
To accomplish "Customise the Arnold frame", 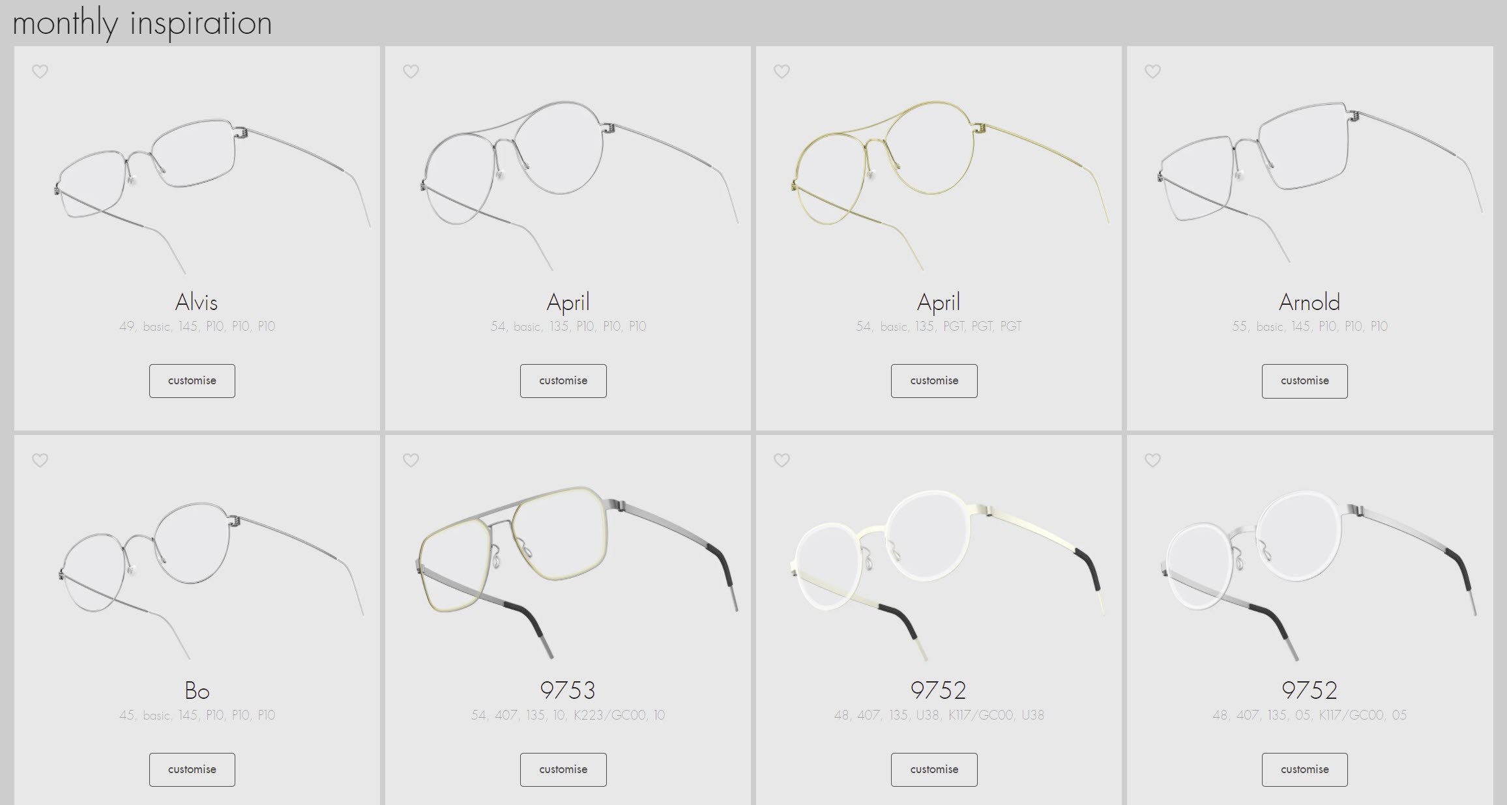I will point(1305,381).
